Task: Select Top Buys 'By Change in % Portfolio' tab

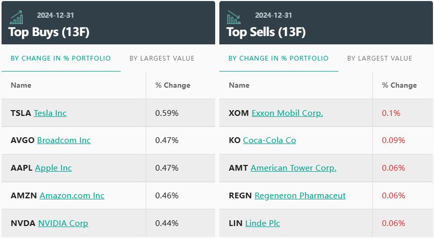Action: pos(61,58)
